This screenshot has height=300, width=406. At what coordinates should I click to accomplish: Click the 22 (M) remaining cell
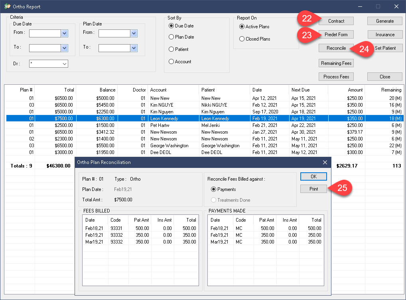click(395, 146)
